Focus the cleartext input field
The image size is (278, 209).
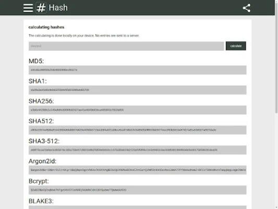pyautogui.click(x=126, y=46)
